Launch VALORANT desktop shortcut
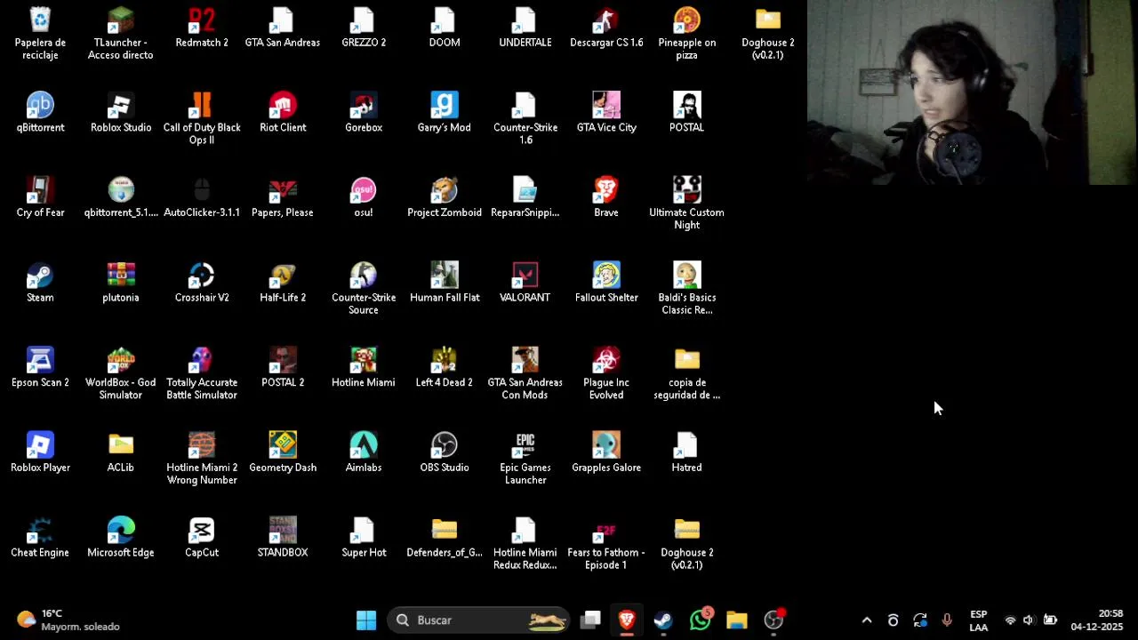The height and width of the screenshot is (640, 1138). (x=525, y=283)
